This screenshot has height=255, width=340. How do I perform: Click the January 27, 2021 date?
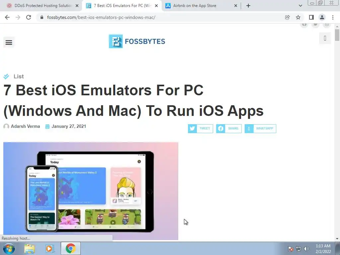69,126
